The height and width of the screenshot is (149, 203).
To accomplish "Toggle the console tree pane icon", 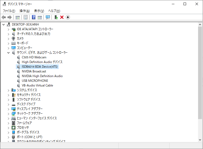I will (x=18, y=17).
